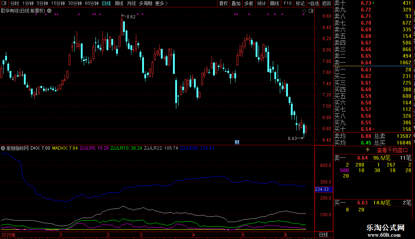Expand the 更多 more periods menu
The width and height of the screenshot is (415, 239).
(x=161, y=3)
